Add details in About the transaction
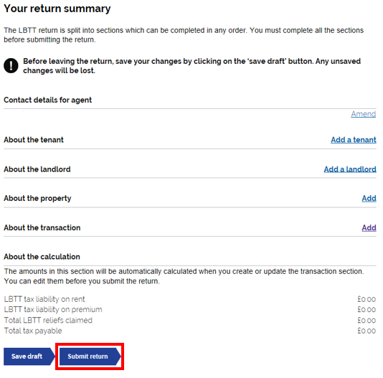This screenshot has height=378, width=383. [369, 227]
